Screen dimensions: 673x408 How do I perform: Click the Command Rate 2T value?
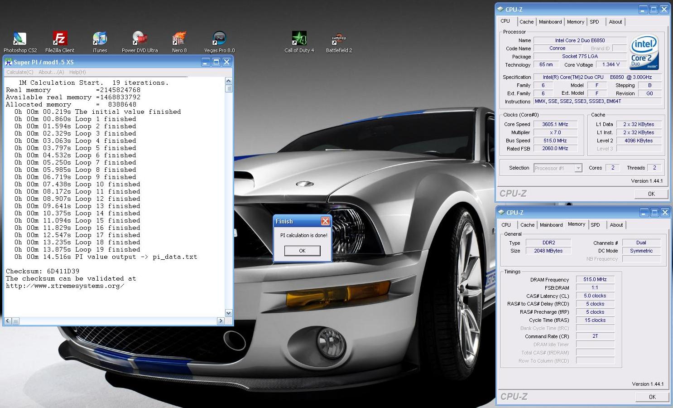[595, 336]
